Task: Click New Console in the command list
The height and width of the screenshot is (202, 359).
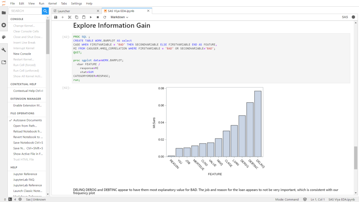Action: click(x=22, y=54)
